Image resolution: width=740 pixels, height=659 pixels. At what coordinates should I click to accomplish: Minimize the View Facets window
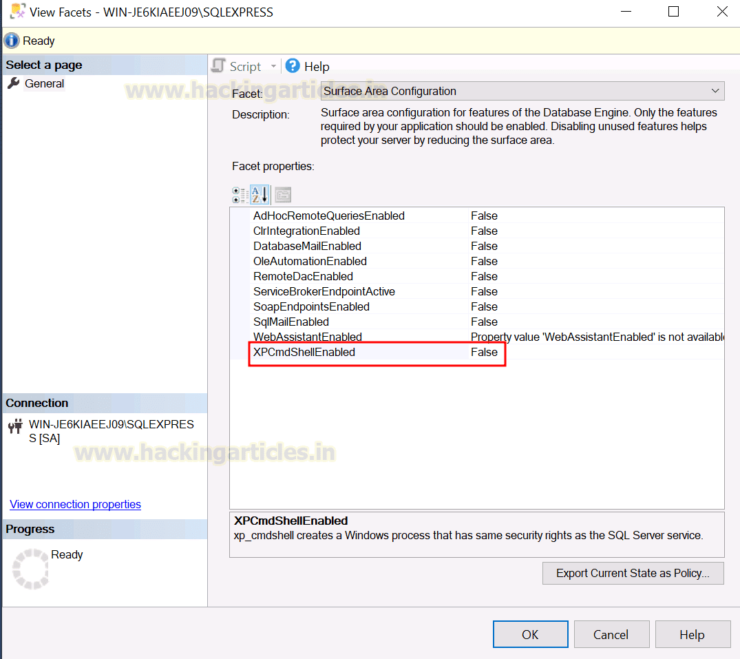(x=626, y=11)
